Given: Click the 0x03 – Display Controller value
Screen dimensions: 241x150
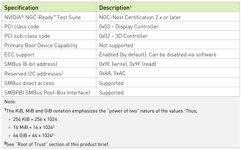Looking at the screenshot, I should click(129, 26).
